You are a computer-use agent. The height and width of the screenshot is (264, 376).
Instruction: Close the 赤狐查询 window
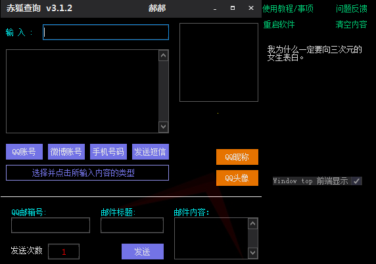tap(251, 8)
